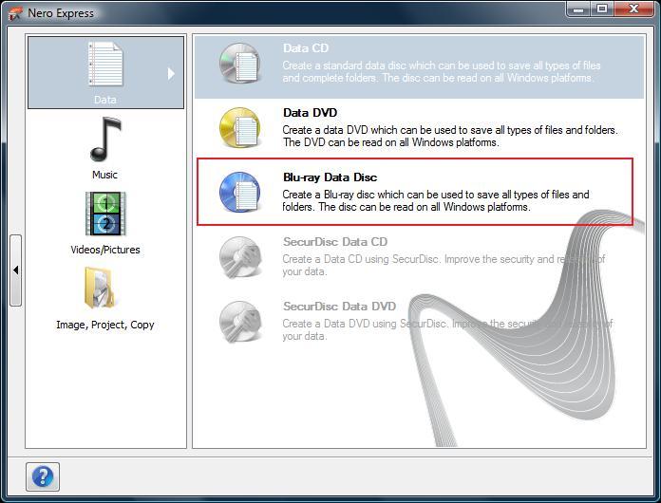
Task: Click the SecurDisc Data CD description text
Action: click(444, 265)
